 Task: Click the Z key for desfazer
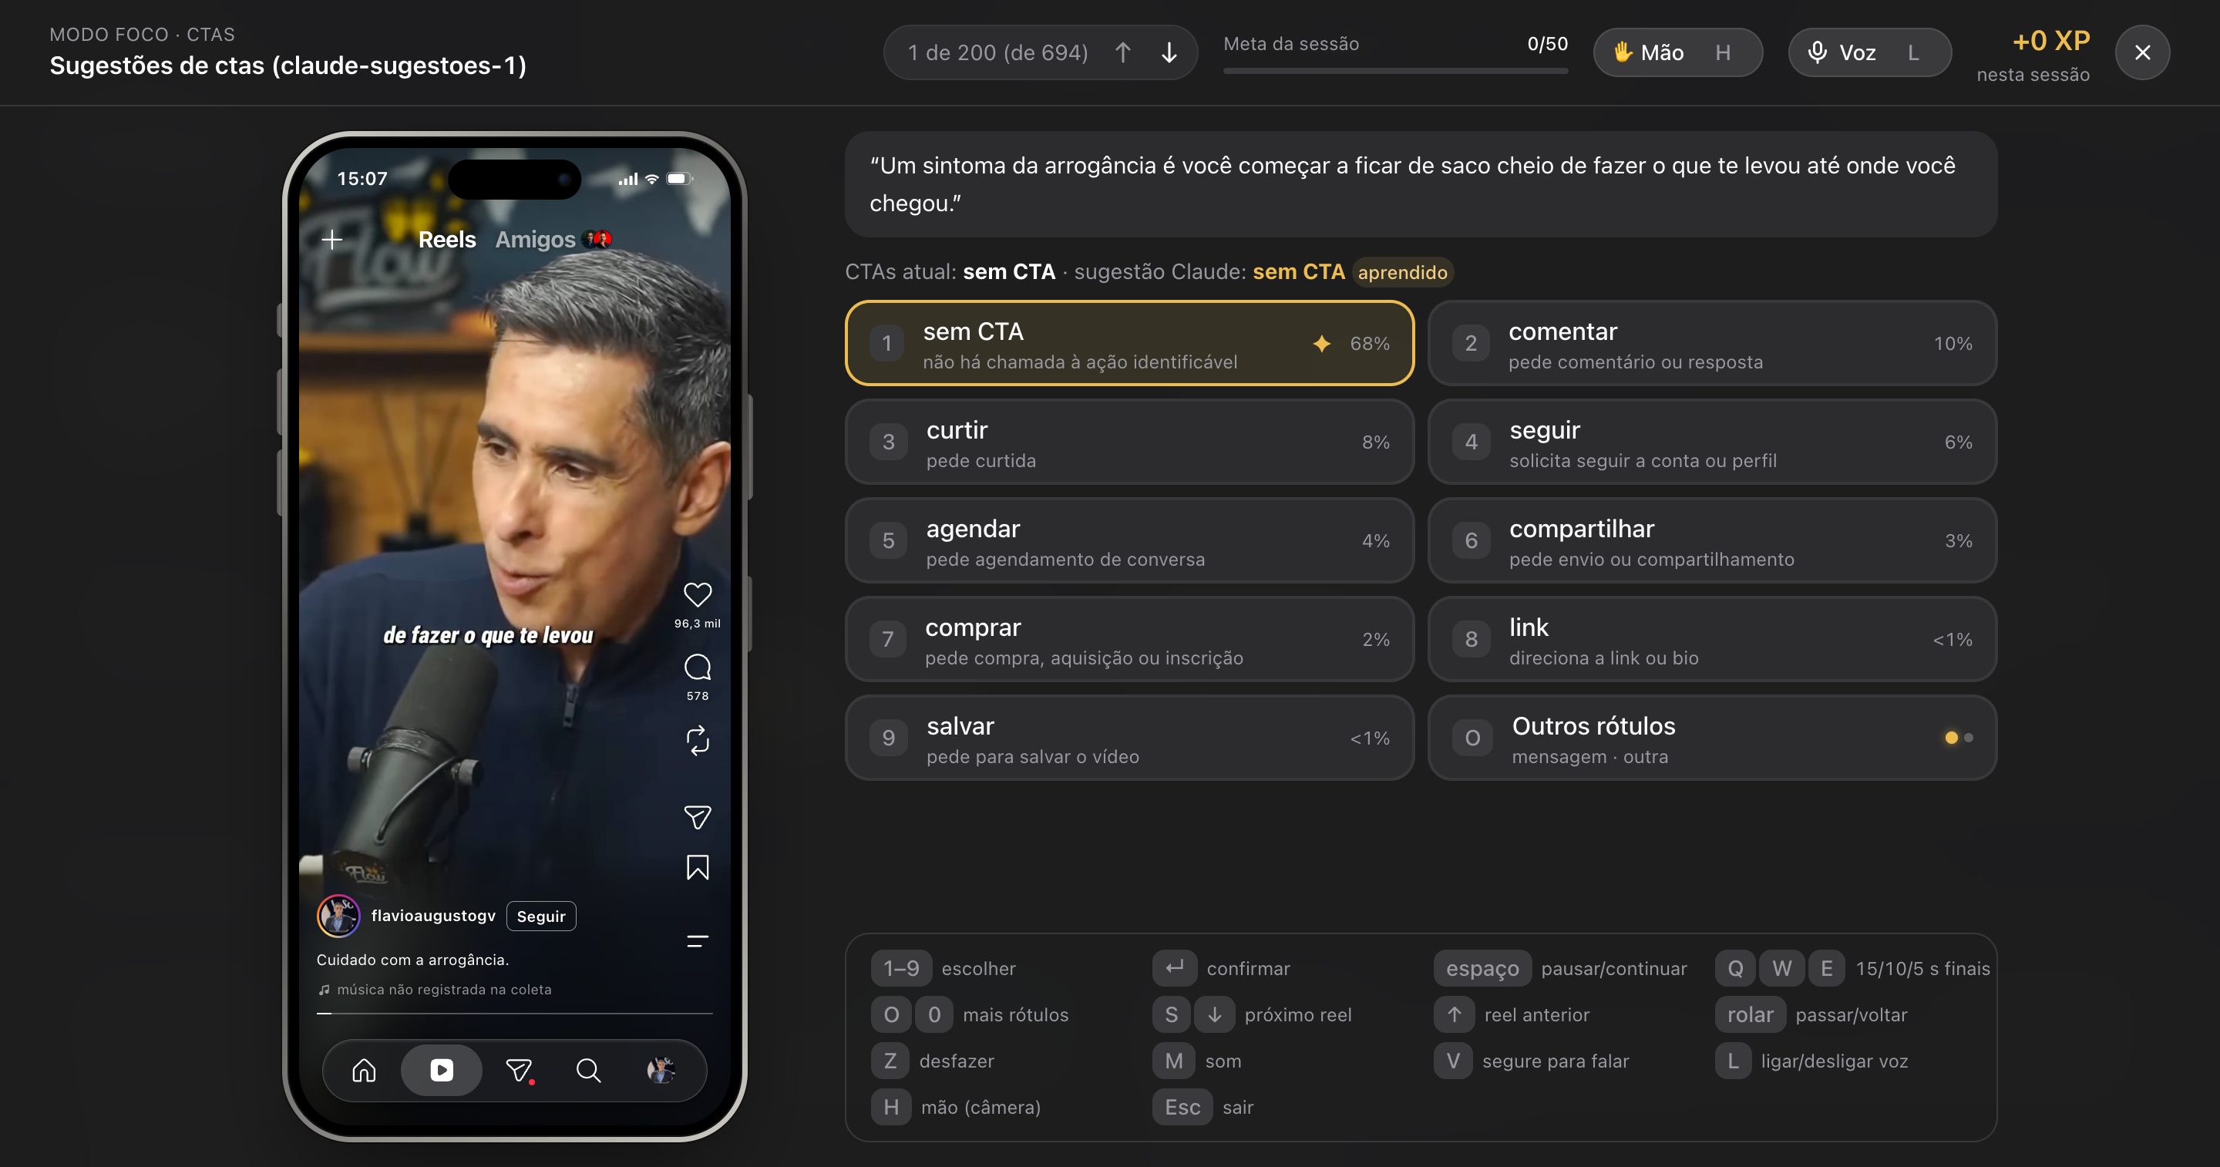(x=890, y=1061)
